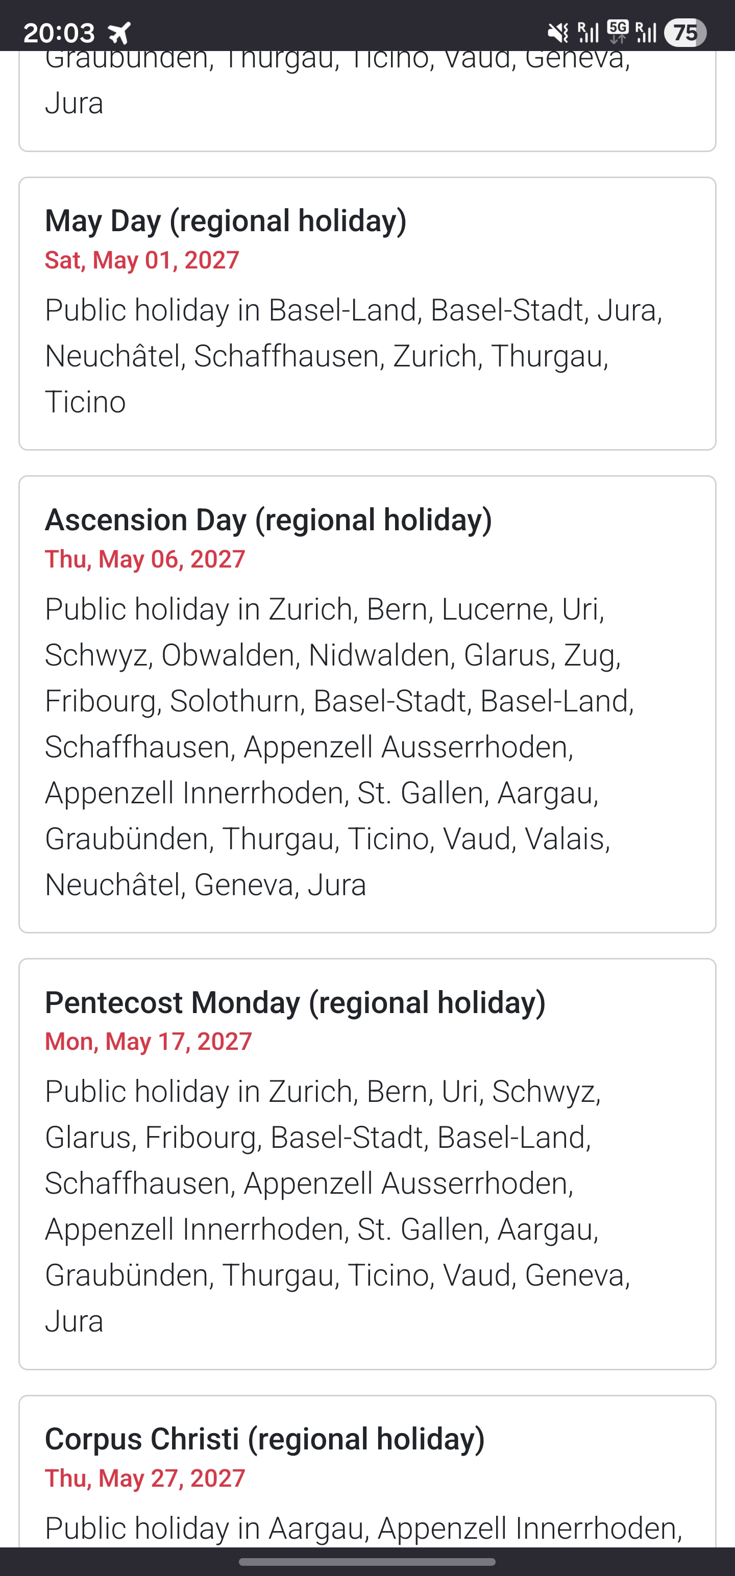Tap the battery level 75 indicator
This screenshot has height=1576, width=735.
pyautogui.click(x=685, y=33)
